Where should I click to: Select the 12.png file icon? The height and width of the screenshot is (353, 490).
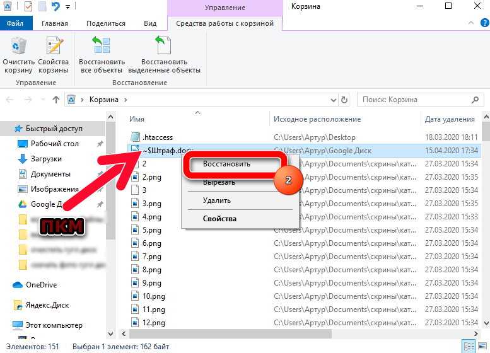coord(135,322)
